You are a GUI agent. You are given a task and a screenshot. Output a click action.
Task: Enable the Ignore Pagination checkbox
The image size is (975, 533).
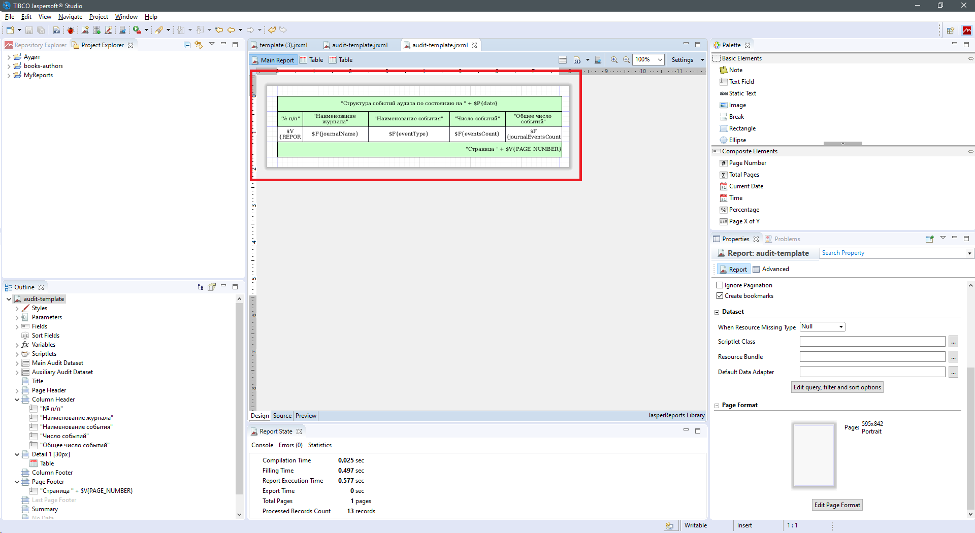(720, 285)
